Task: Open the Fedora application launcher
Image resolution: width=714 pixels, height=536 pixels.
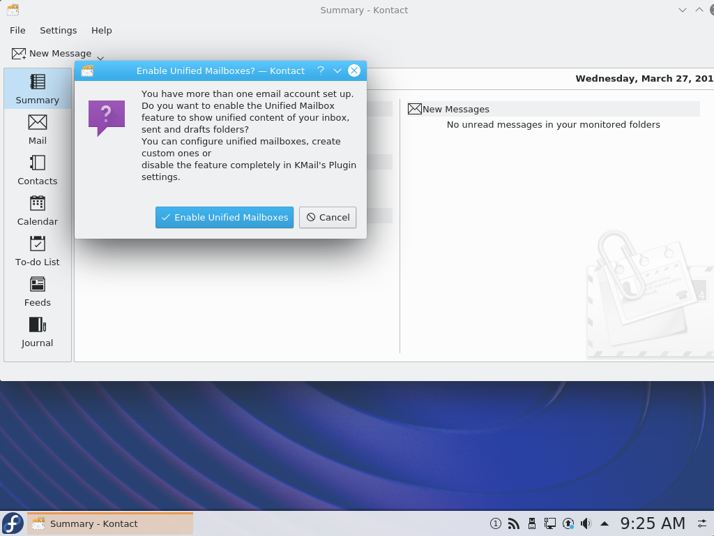Action: 13,523
